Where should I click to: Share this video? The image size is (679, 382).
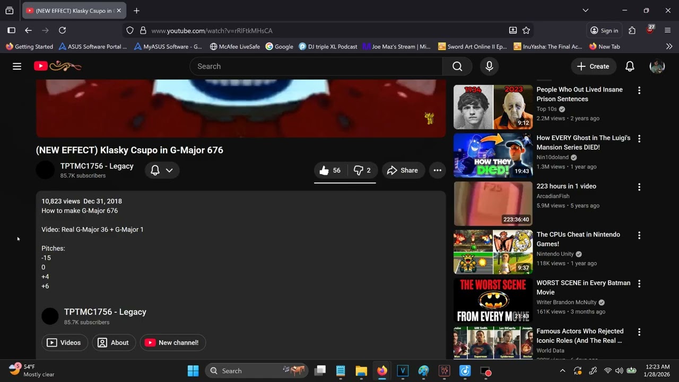403,170
